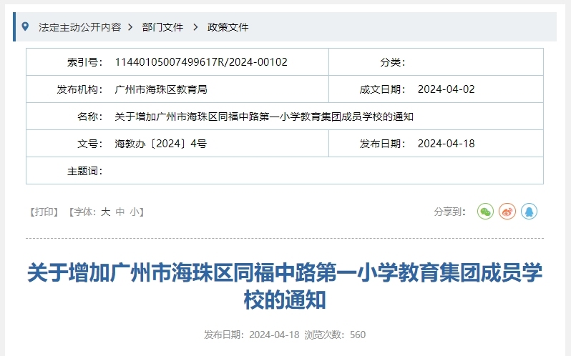Print the document using 打印
This screenshot has height=356, width=571.
pos(44,212)
